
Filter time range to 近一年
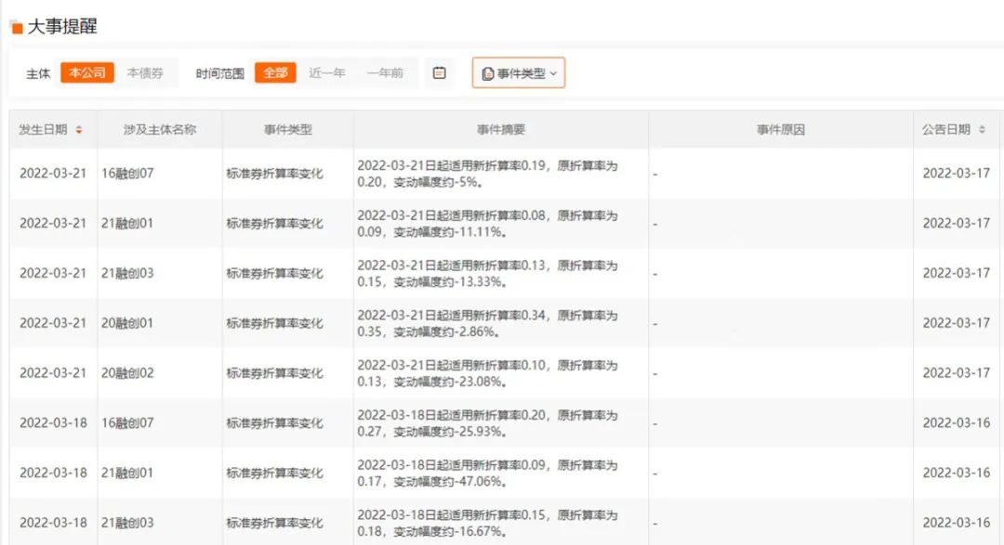click(327, 72)
